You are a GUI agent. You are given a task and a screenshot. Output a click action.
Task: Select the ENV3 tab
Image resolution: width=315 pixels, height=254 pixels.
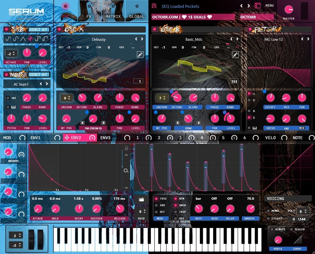[105, 138]
